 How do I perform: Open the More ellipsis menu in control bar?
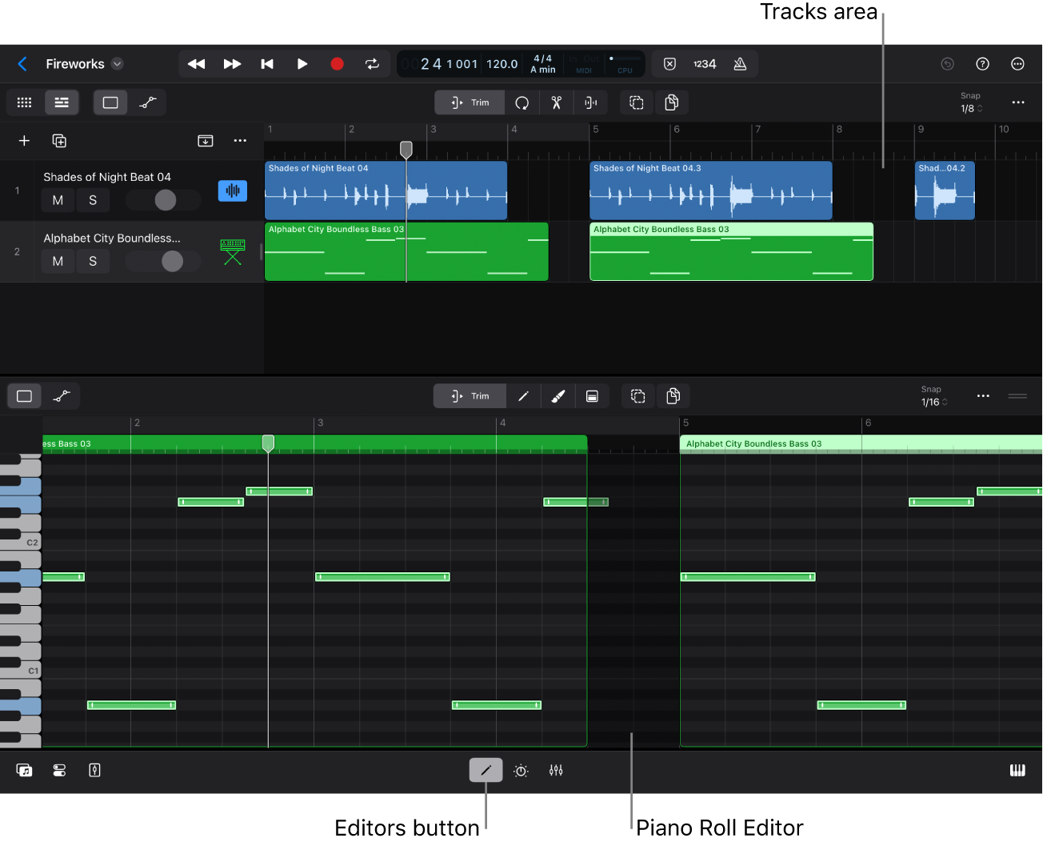1017,64
